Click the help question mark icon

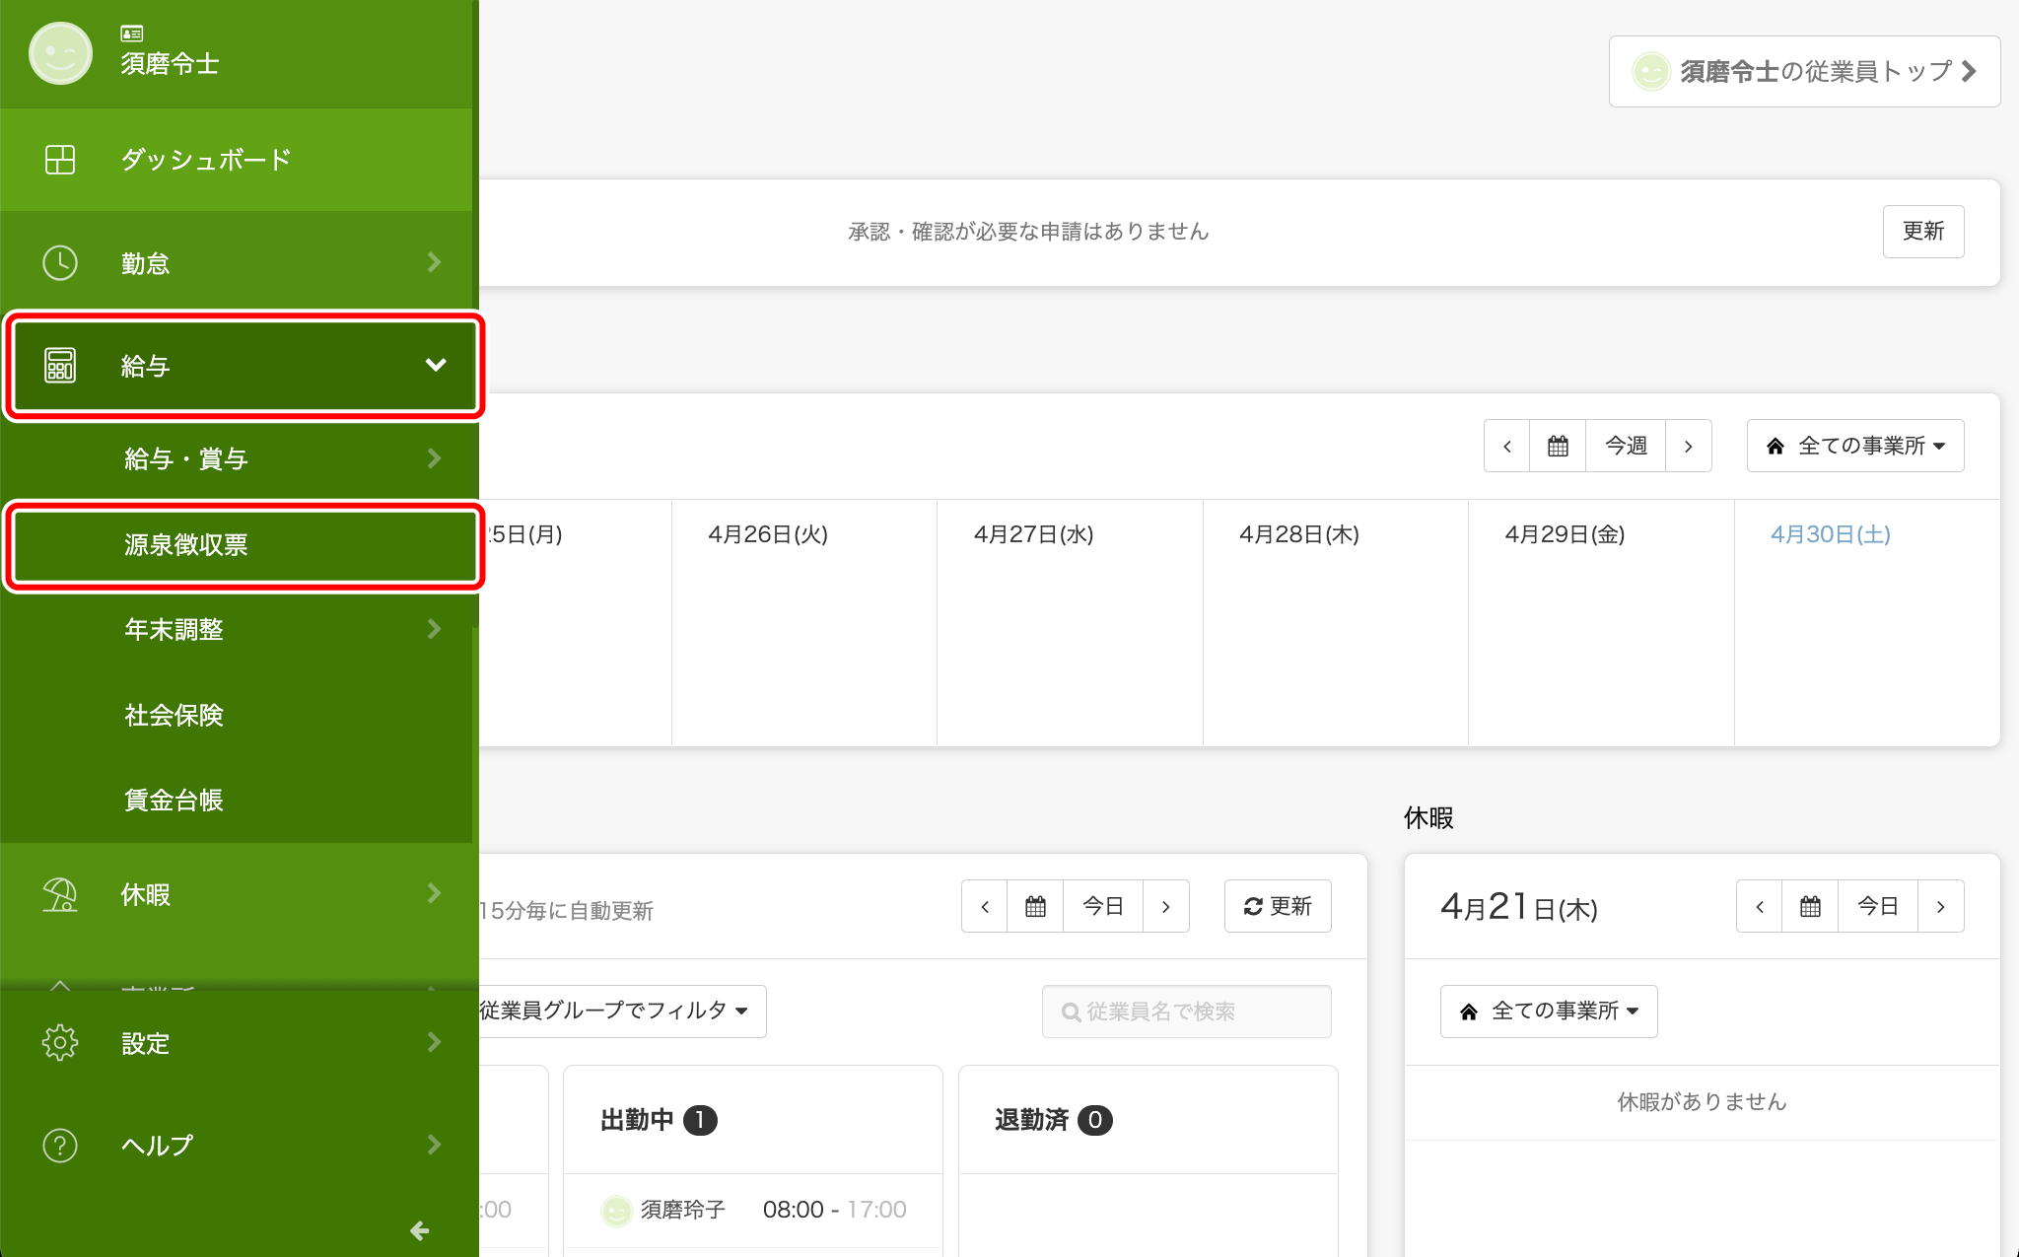tap(60, 1146)
